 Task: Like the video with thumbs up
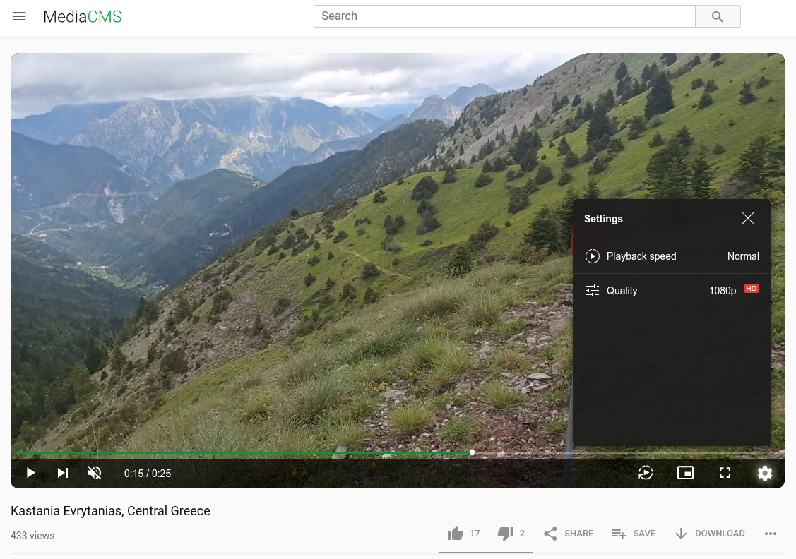(x=456, y=534)
